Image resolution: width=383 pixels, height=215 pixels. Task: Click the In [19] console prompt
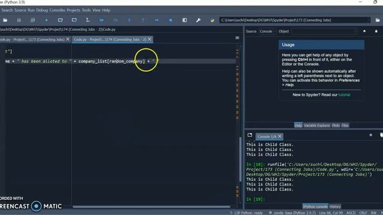(256, 199)
